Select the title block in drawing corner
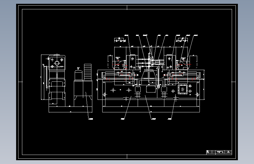254x164 pixels. pyautogui.click(x=219, y=152)
